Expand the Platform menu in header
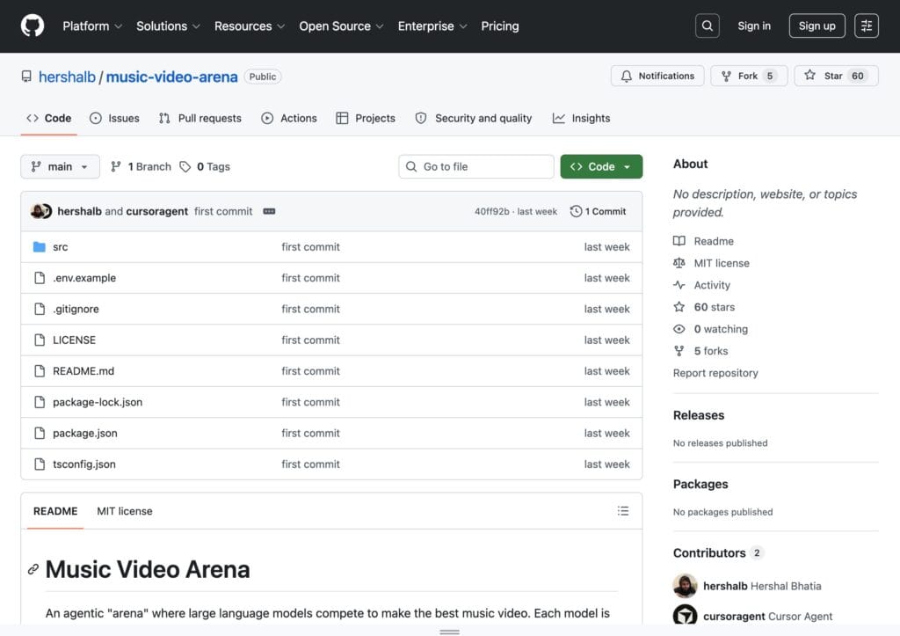This screenshot has width=900, height=636. point(91,26)
